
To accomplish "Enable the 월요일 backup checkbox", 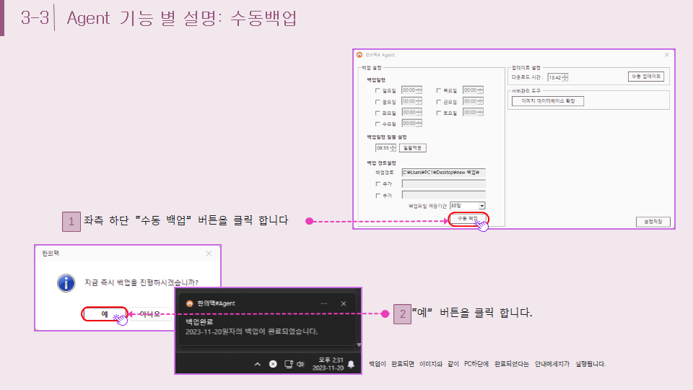I will coord(378,102).
